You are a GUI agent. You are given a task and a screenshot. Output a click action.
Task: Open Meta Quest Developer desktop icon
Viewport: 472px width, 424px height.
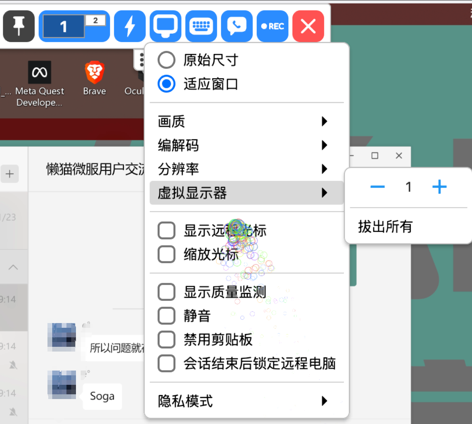40,84
